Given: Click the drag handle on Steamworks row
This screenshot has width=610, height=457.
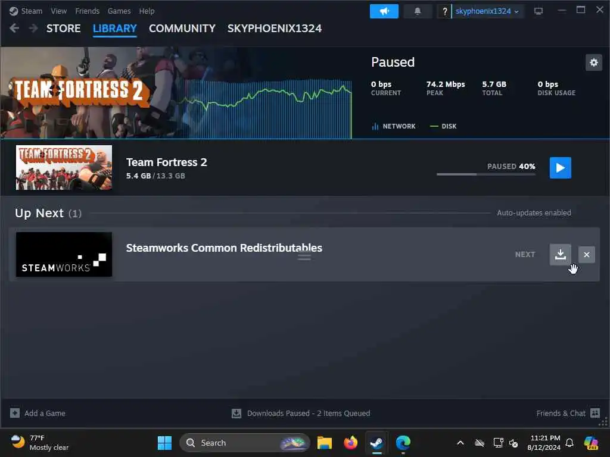Looking at the screenshot, I should (304, 257).
